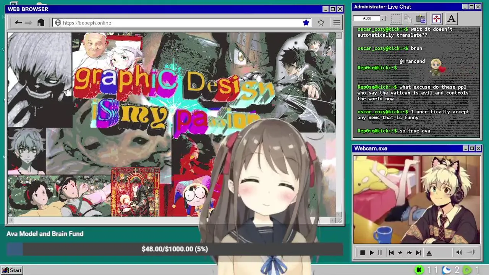
Task: Click the green Kick icon in taskbar
Action: coord(419,270)
